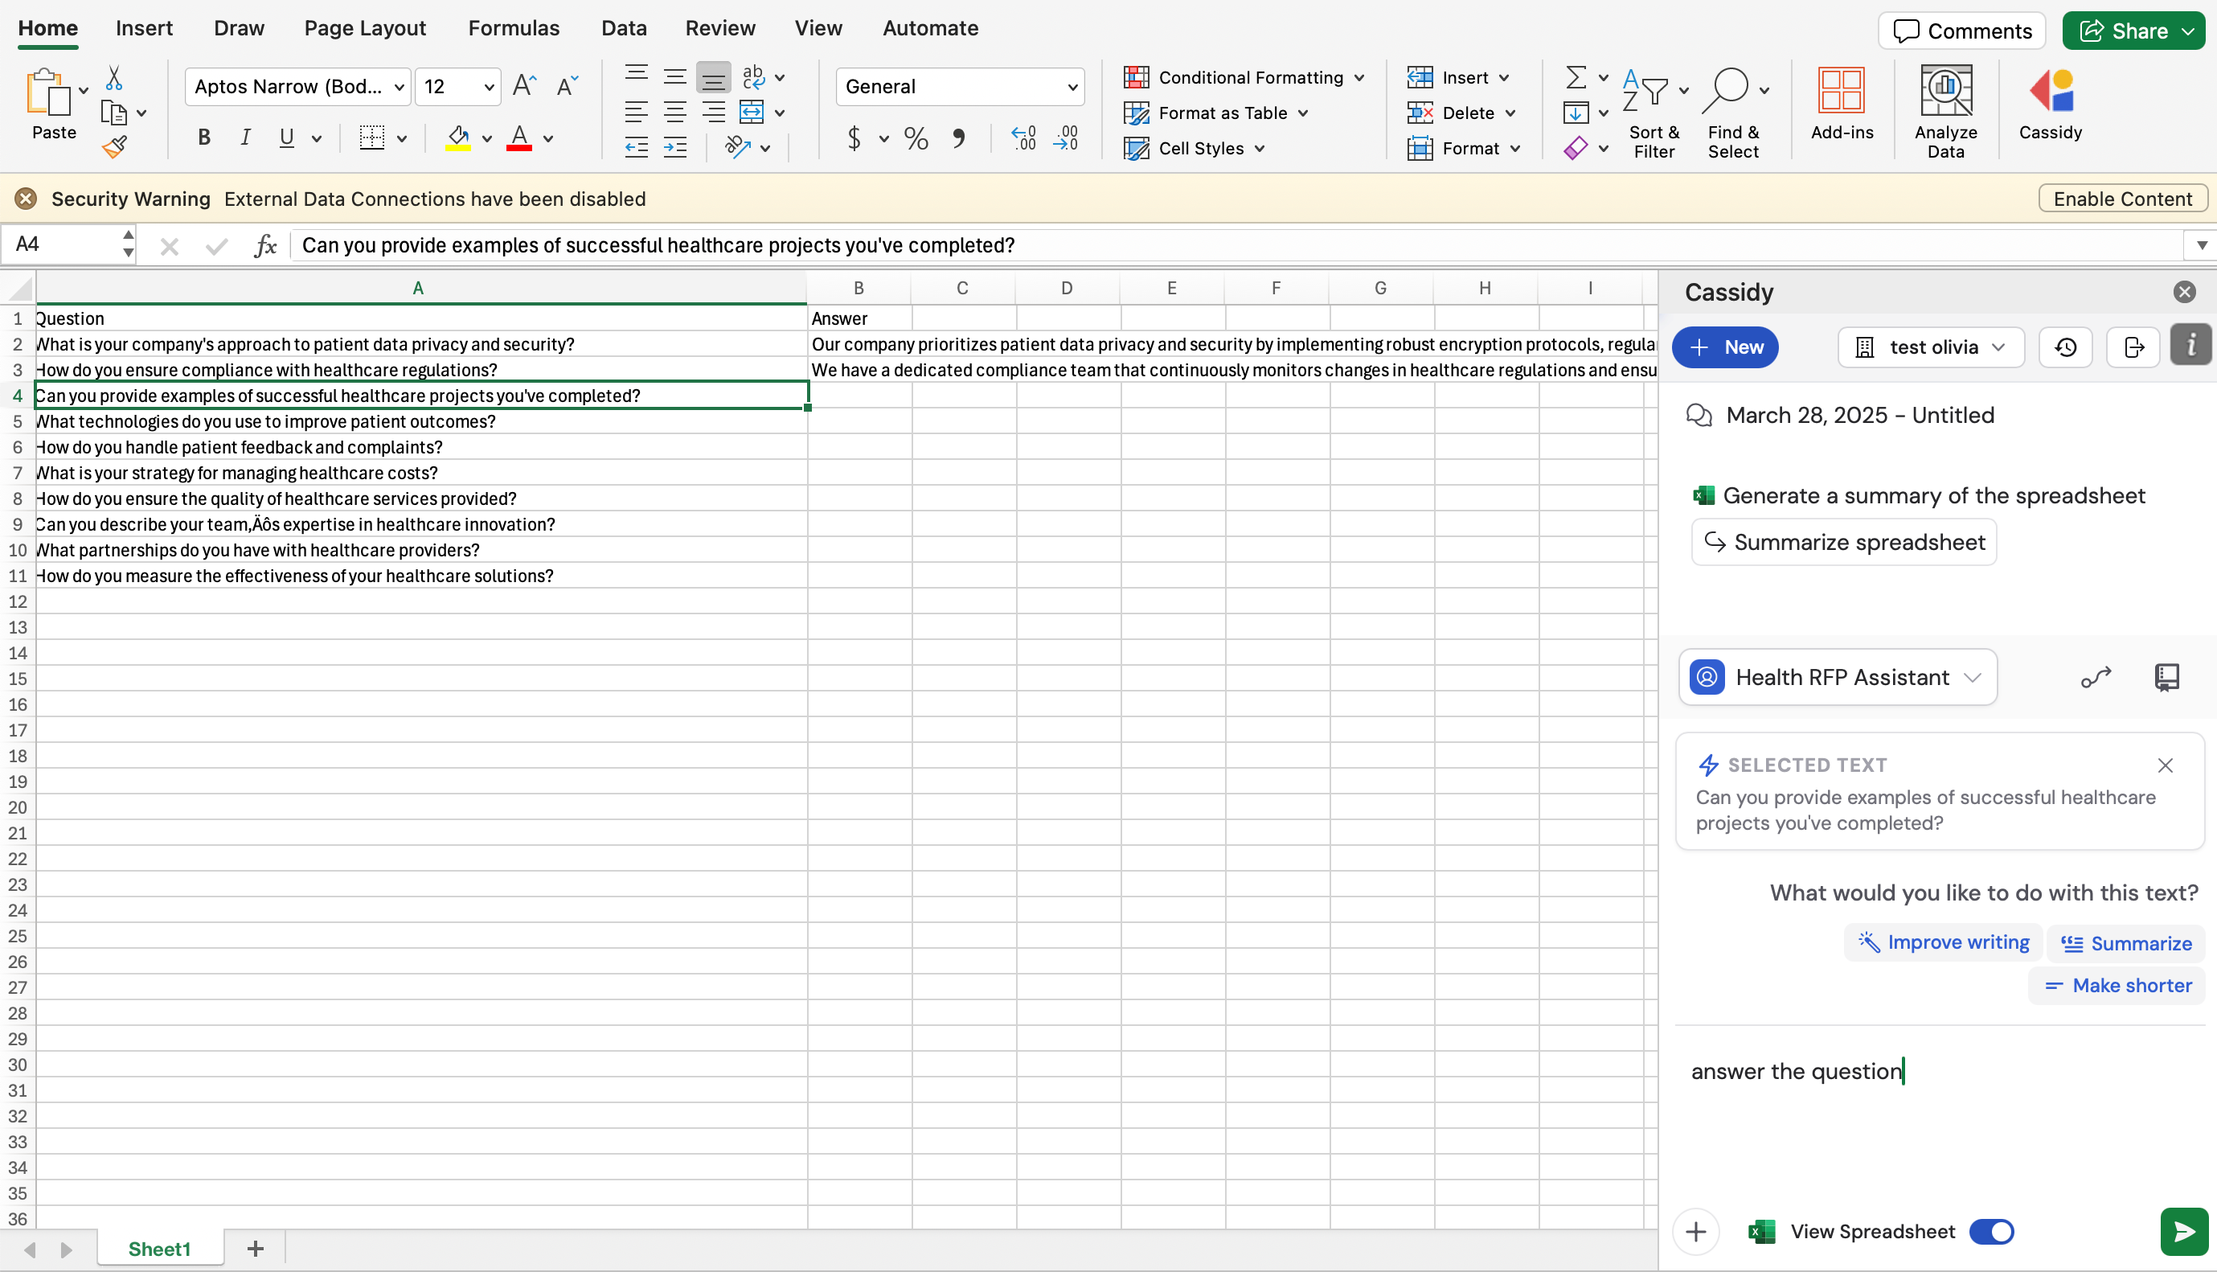Open the test olivia workspace dropdown
2217x1272 pixels.
(x=1930, y=347)
